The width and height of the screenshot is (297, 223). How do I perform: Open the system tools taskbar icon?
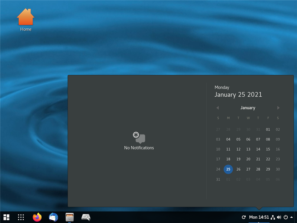(86, 217)
